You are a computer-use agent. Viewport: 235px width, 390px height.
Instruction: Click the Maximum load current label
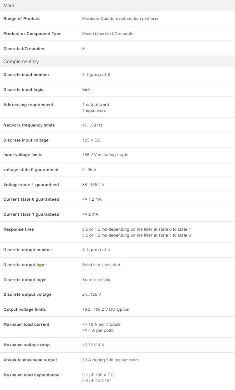click(26, 324)
